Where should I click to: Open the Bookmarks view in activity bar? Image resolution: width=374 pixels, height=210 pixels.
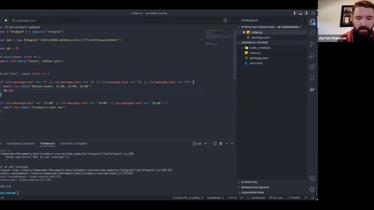[312, 78]
